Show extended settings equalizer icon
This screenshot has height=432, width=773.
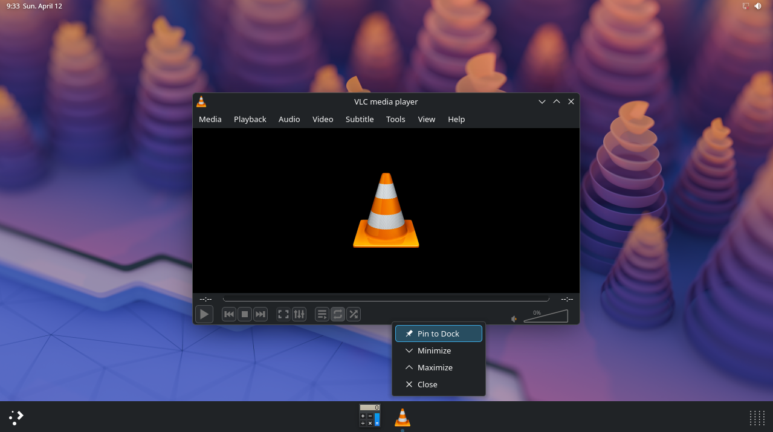299,314
